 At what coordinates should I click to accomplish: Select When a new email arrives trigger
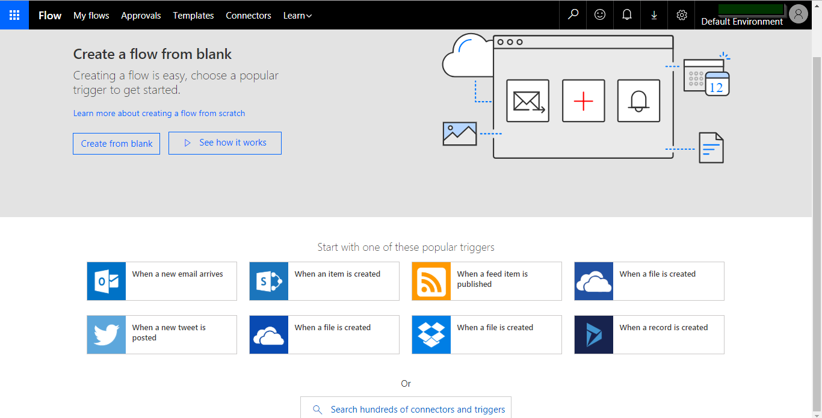pos(162,281)
